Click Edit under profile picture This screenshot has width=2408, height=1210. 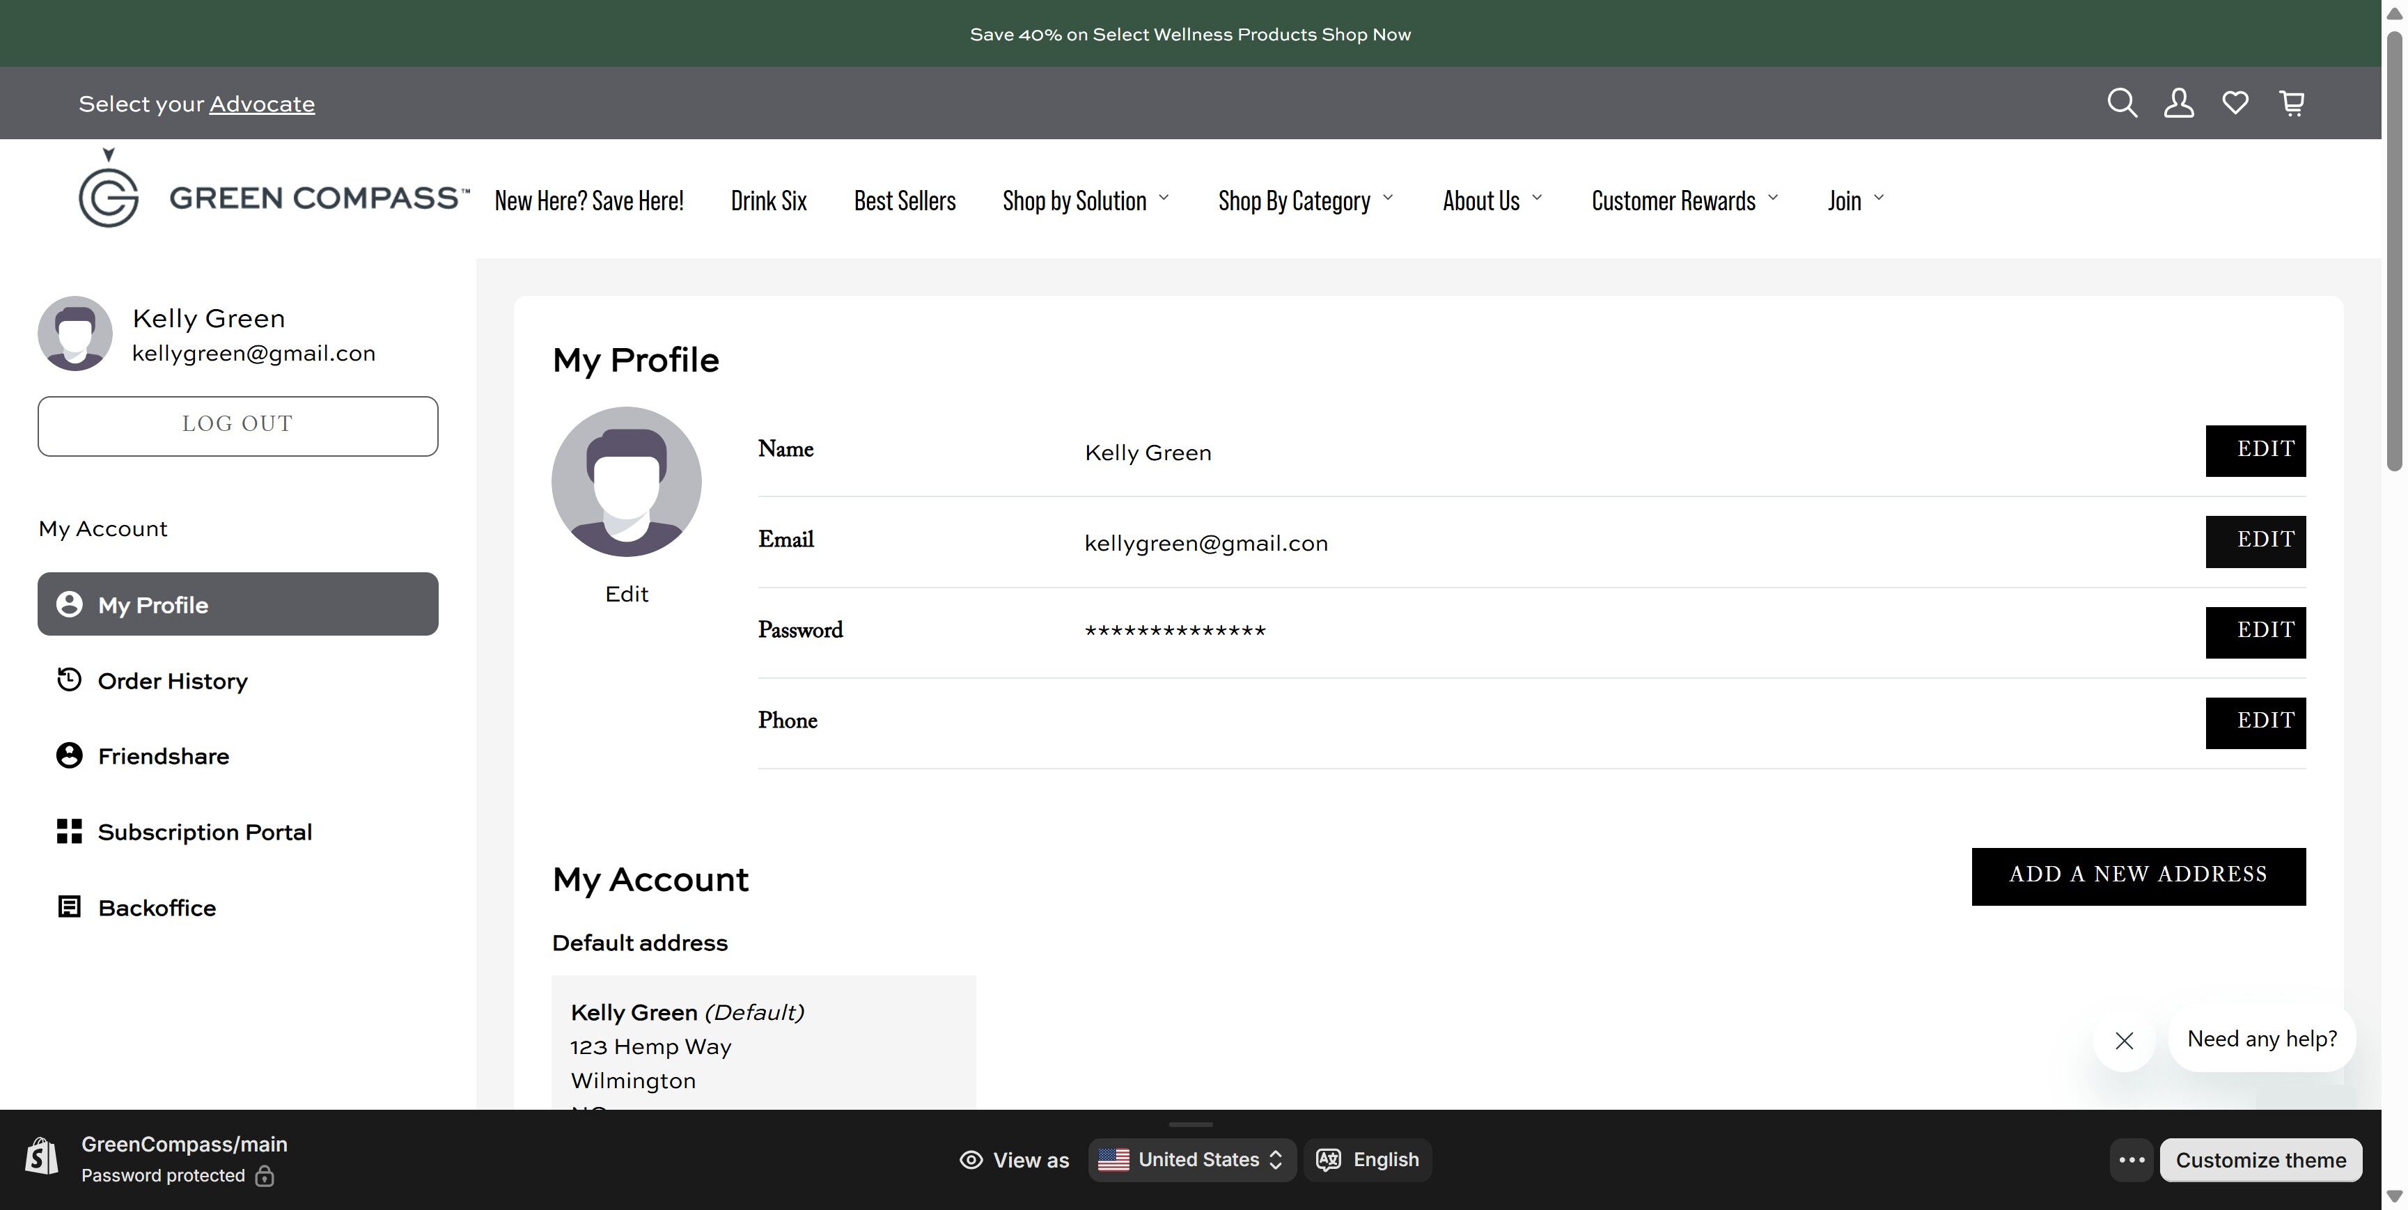(626, 595)
